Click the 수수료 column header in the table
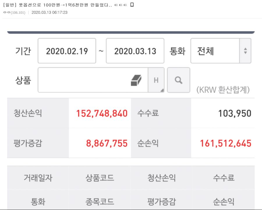This screenshot has height=210, width=262. tap(224, 178)
